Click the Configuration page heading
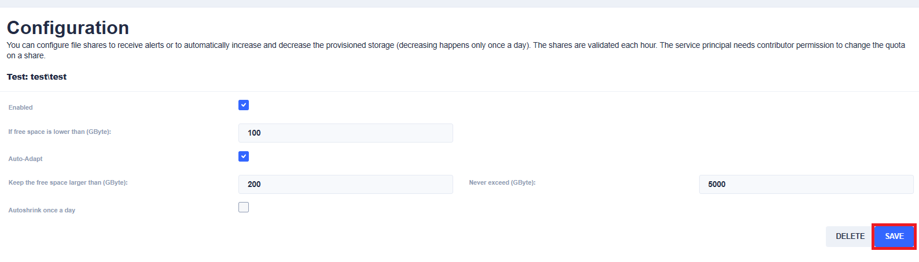The width and height of the screenshot is (919, 262). [x=68, y=28]
